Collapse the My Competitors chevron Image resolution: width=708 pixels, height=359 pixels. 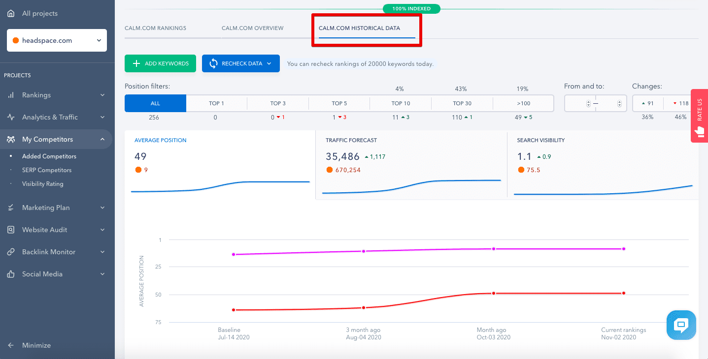[102, 139]
